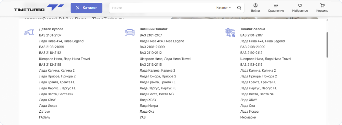
Task: Select ВАЗ 2113-2115 under Внешний тюнинг
Action: click(x=151, y=65)
